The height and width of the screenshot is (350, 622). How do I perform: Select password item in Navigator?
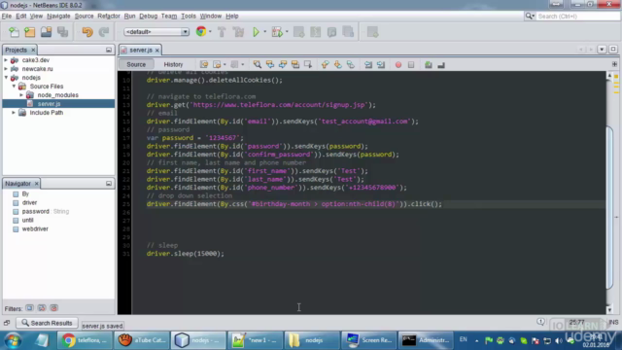(x=36, y=211)
